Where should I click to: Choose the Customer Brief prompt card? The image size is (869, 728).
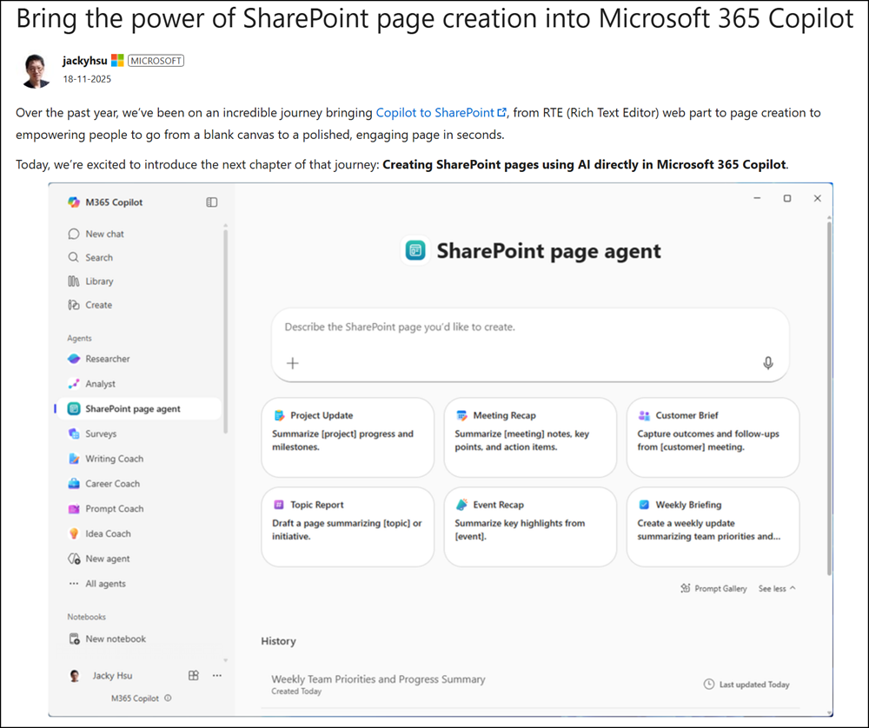713,437
